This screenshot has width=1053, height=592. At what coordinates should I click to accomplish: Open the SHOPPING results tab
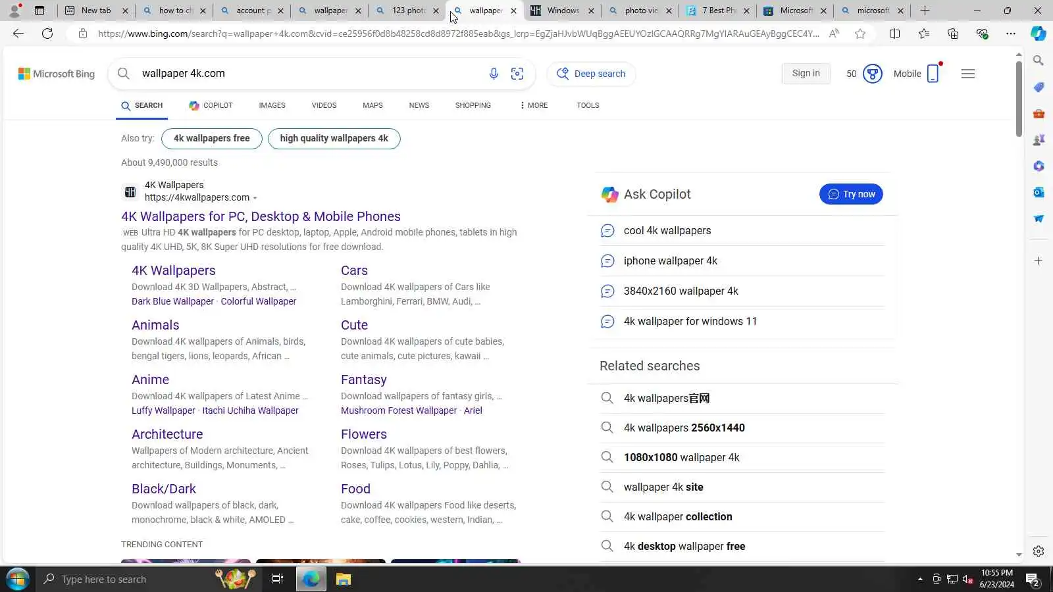pos(473,105)
